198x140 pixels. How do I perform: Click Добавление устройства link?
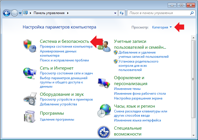pos(58,104)
